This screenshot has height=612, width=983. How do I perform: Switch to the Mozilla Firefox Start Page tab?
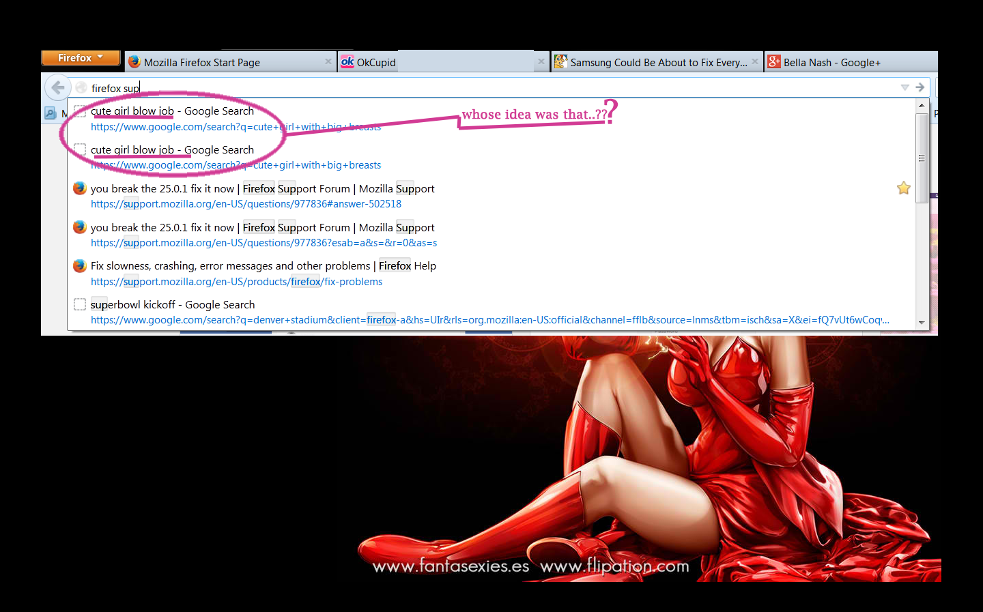pos(231,62)
